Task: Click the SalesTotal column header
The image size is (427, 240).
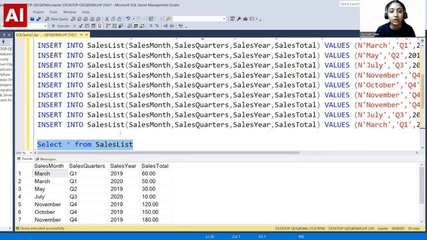Action: [155, 166]
